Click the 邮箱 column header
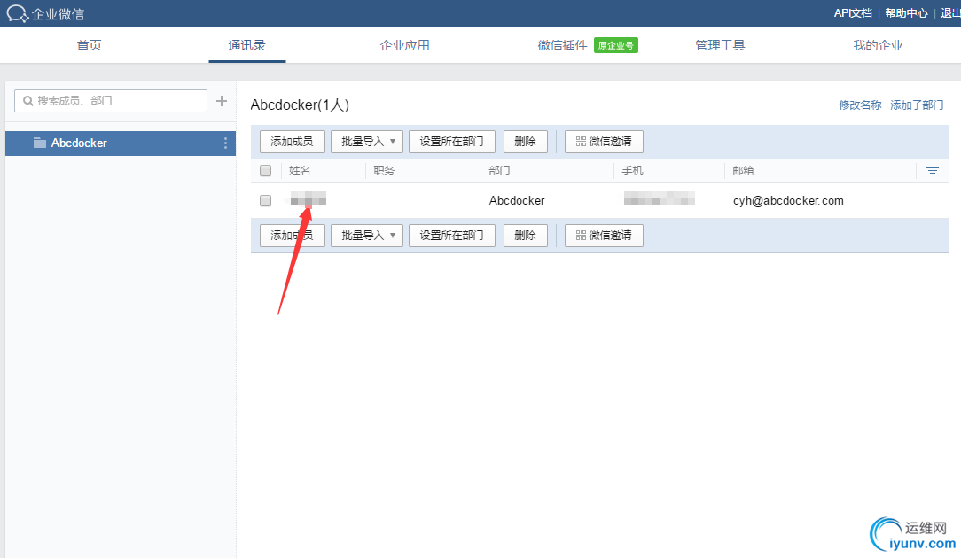Viewport: 961px width, 558px height. pyautogui.click(x=744, y=171)
